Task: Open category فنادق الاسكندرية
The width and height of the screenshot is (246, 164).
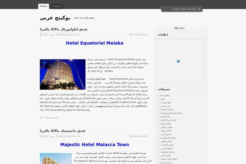Action: [168, 138]
